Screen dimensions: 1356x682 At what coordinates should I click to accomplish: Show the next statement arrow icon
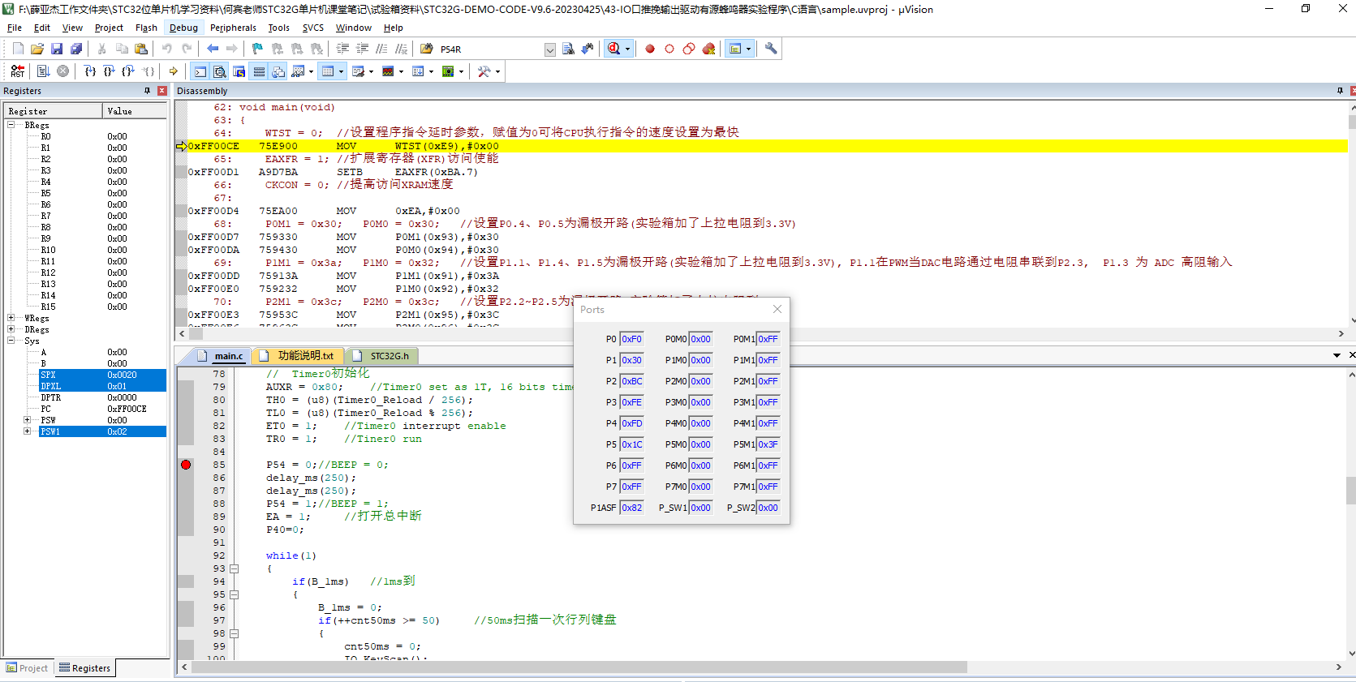click(174, 71)
